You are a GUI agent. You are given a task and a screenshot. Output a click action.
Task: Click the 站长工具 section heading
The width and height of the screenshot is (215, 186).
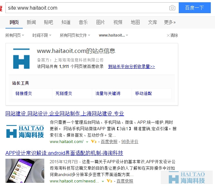(21, 83)
